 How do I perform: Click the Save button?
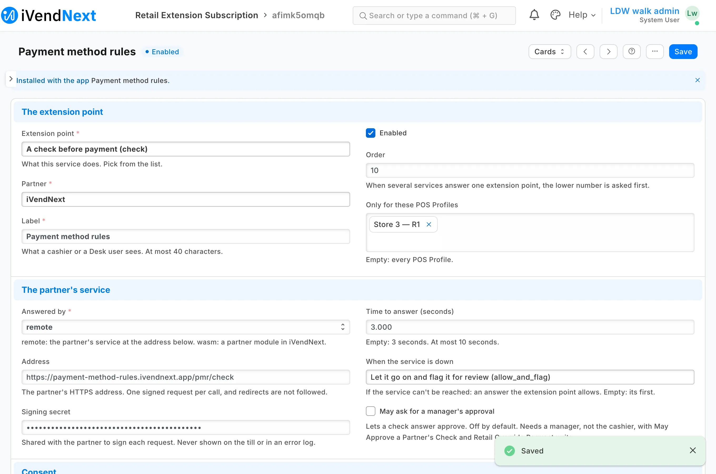683,52
